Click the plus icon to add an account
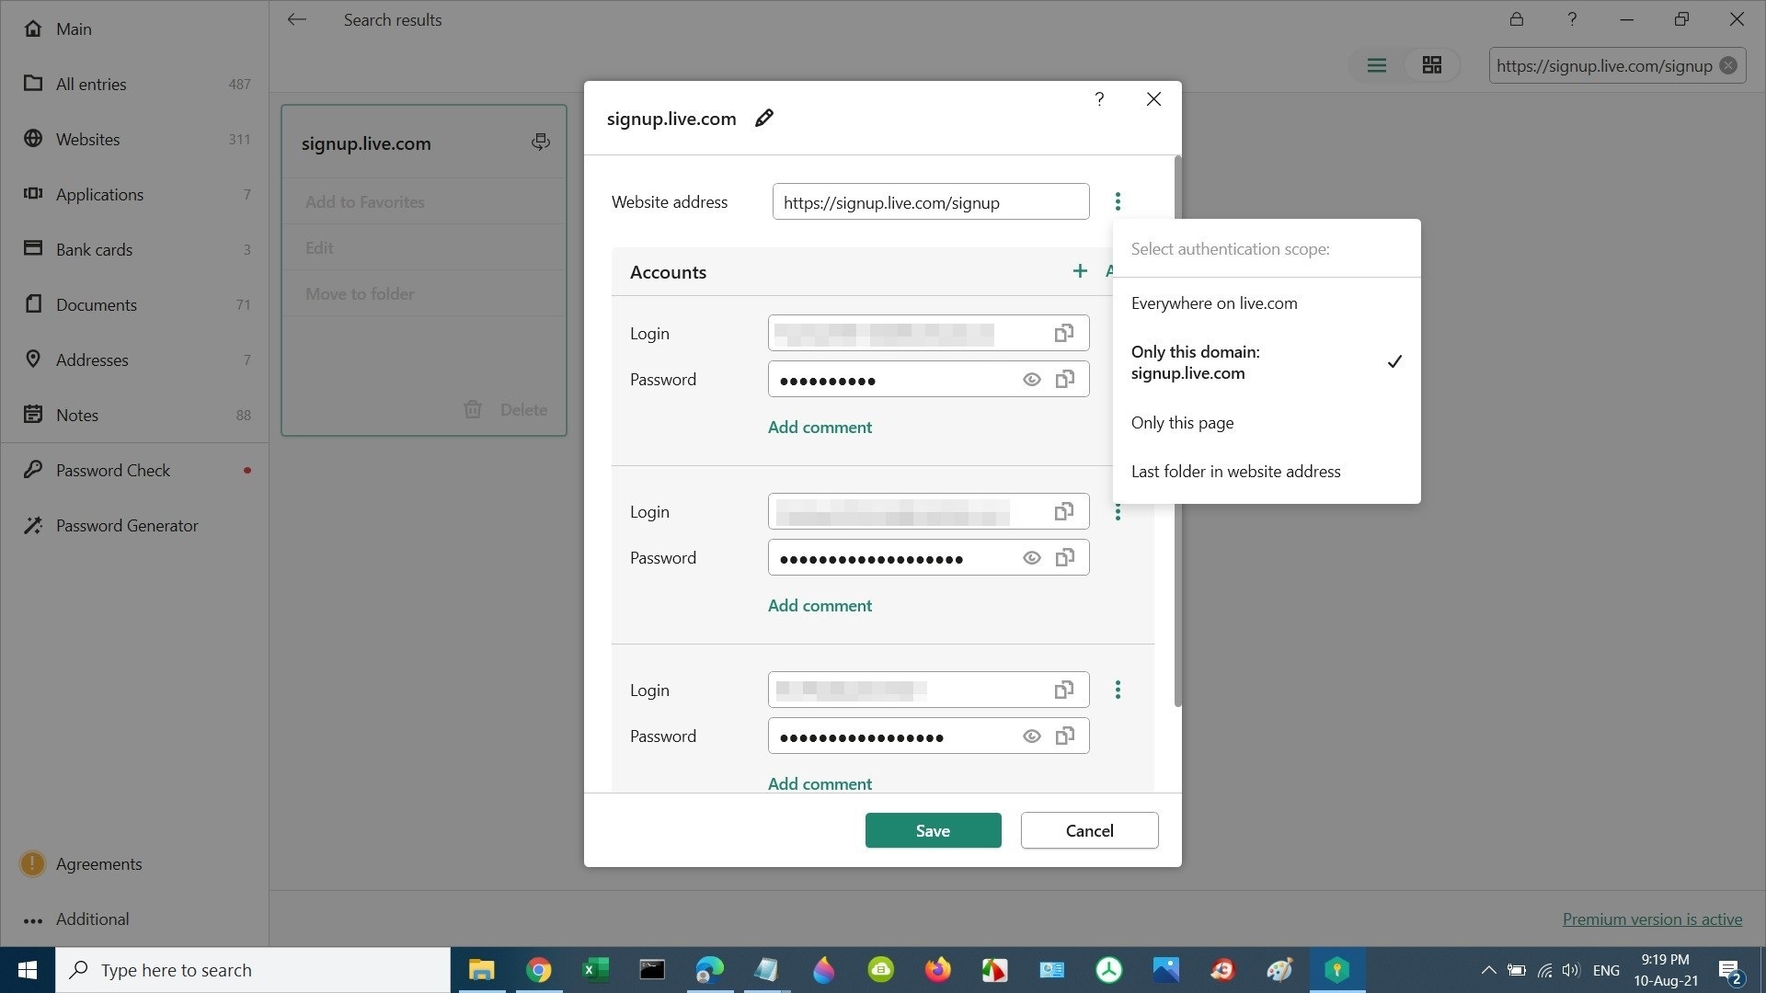 point(1080,271)
